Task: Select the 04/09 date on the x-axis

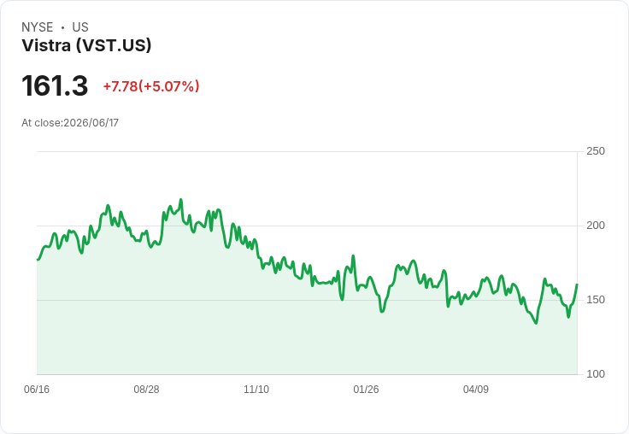Action: coord(476,390)
